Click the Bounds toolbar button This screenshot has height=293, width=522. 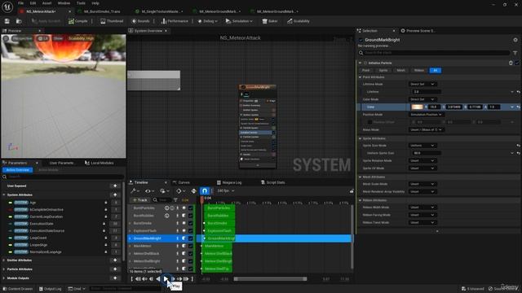pyautogui.click(x=140, y=21)
